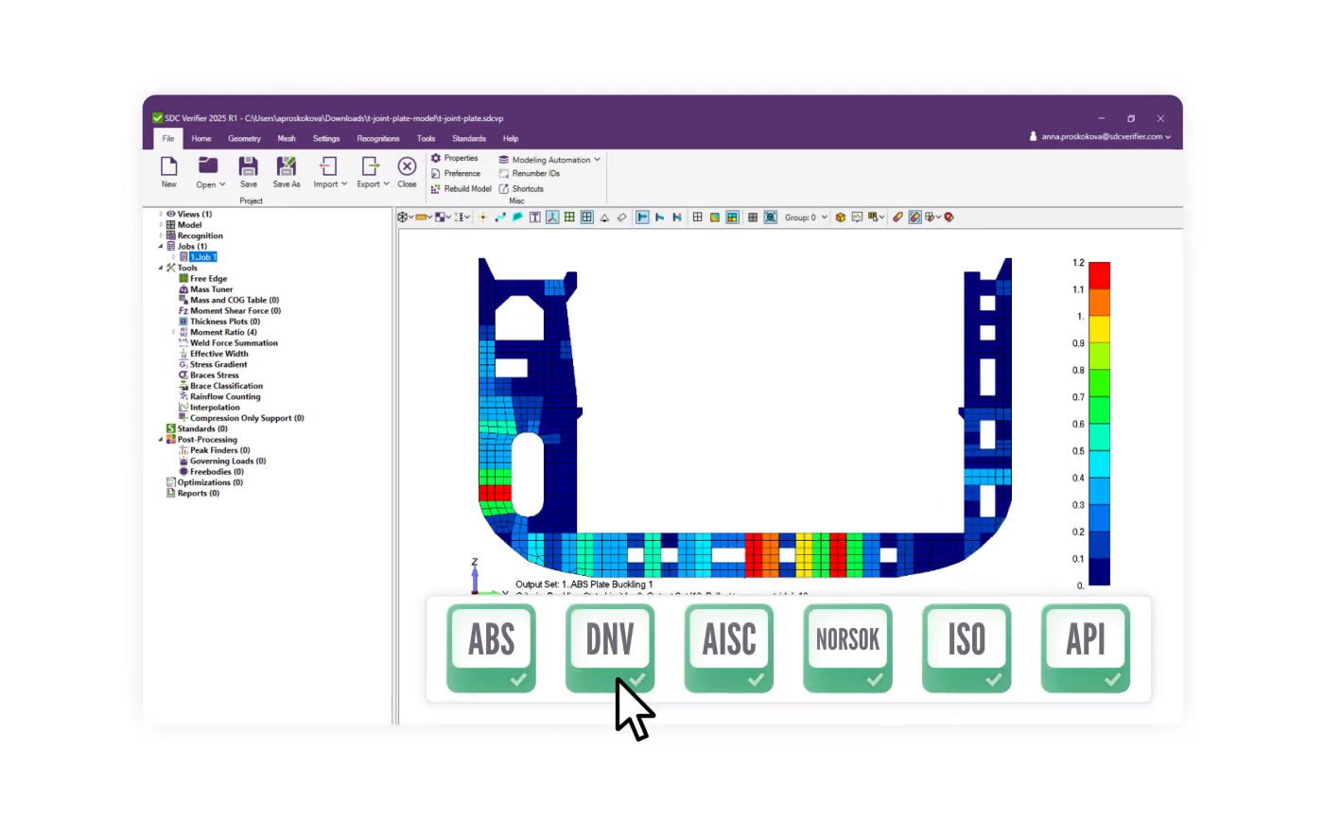Open the Recognitions ribbon tab
This screenshot has width=1324, height=819.
378,138
